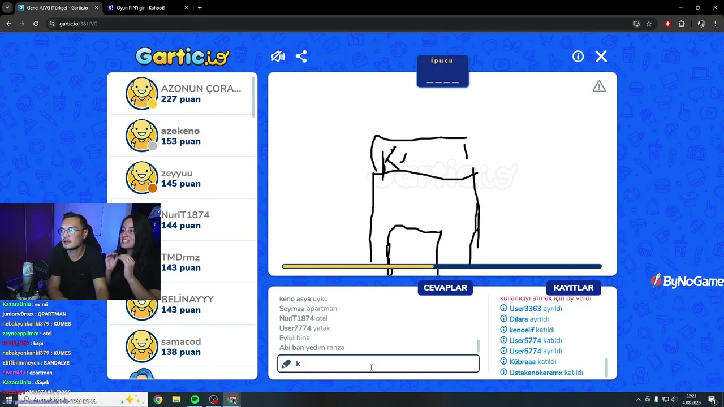Image resolution: width=724 pixels, height=407 pixels.
Task: Click the round timer progress bar
Action: coord(442,266)
